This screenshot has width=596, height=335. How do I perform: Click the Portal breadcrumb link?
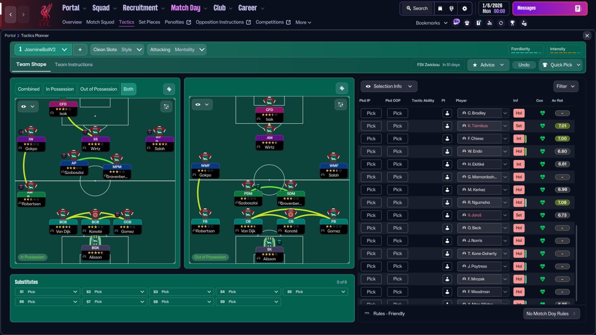[x=10, y=36]
